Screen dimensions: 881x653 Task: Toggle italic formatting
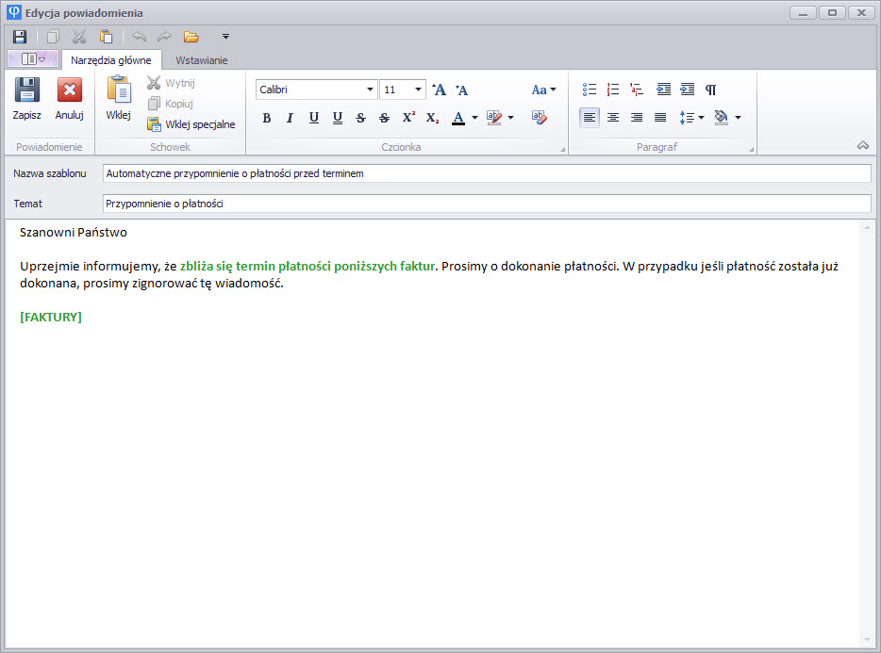tap(290, 118)
